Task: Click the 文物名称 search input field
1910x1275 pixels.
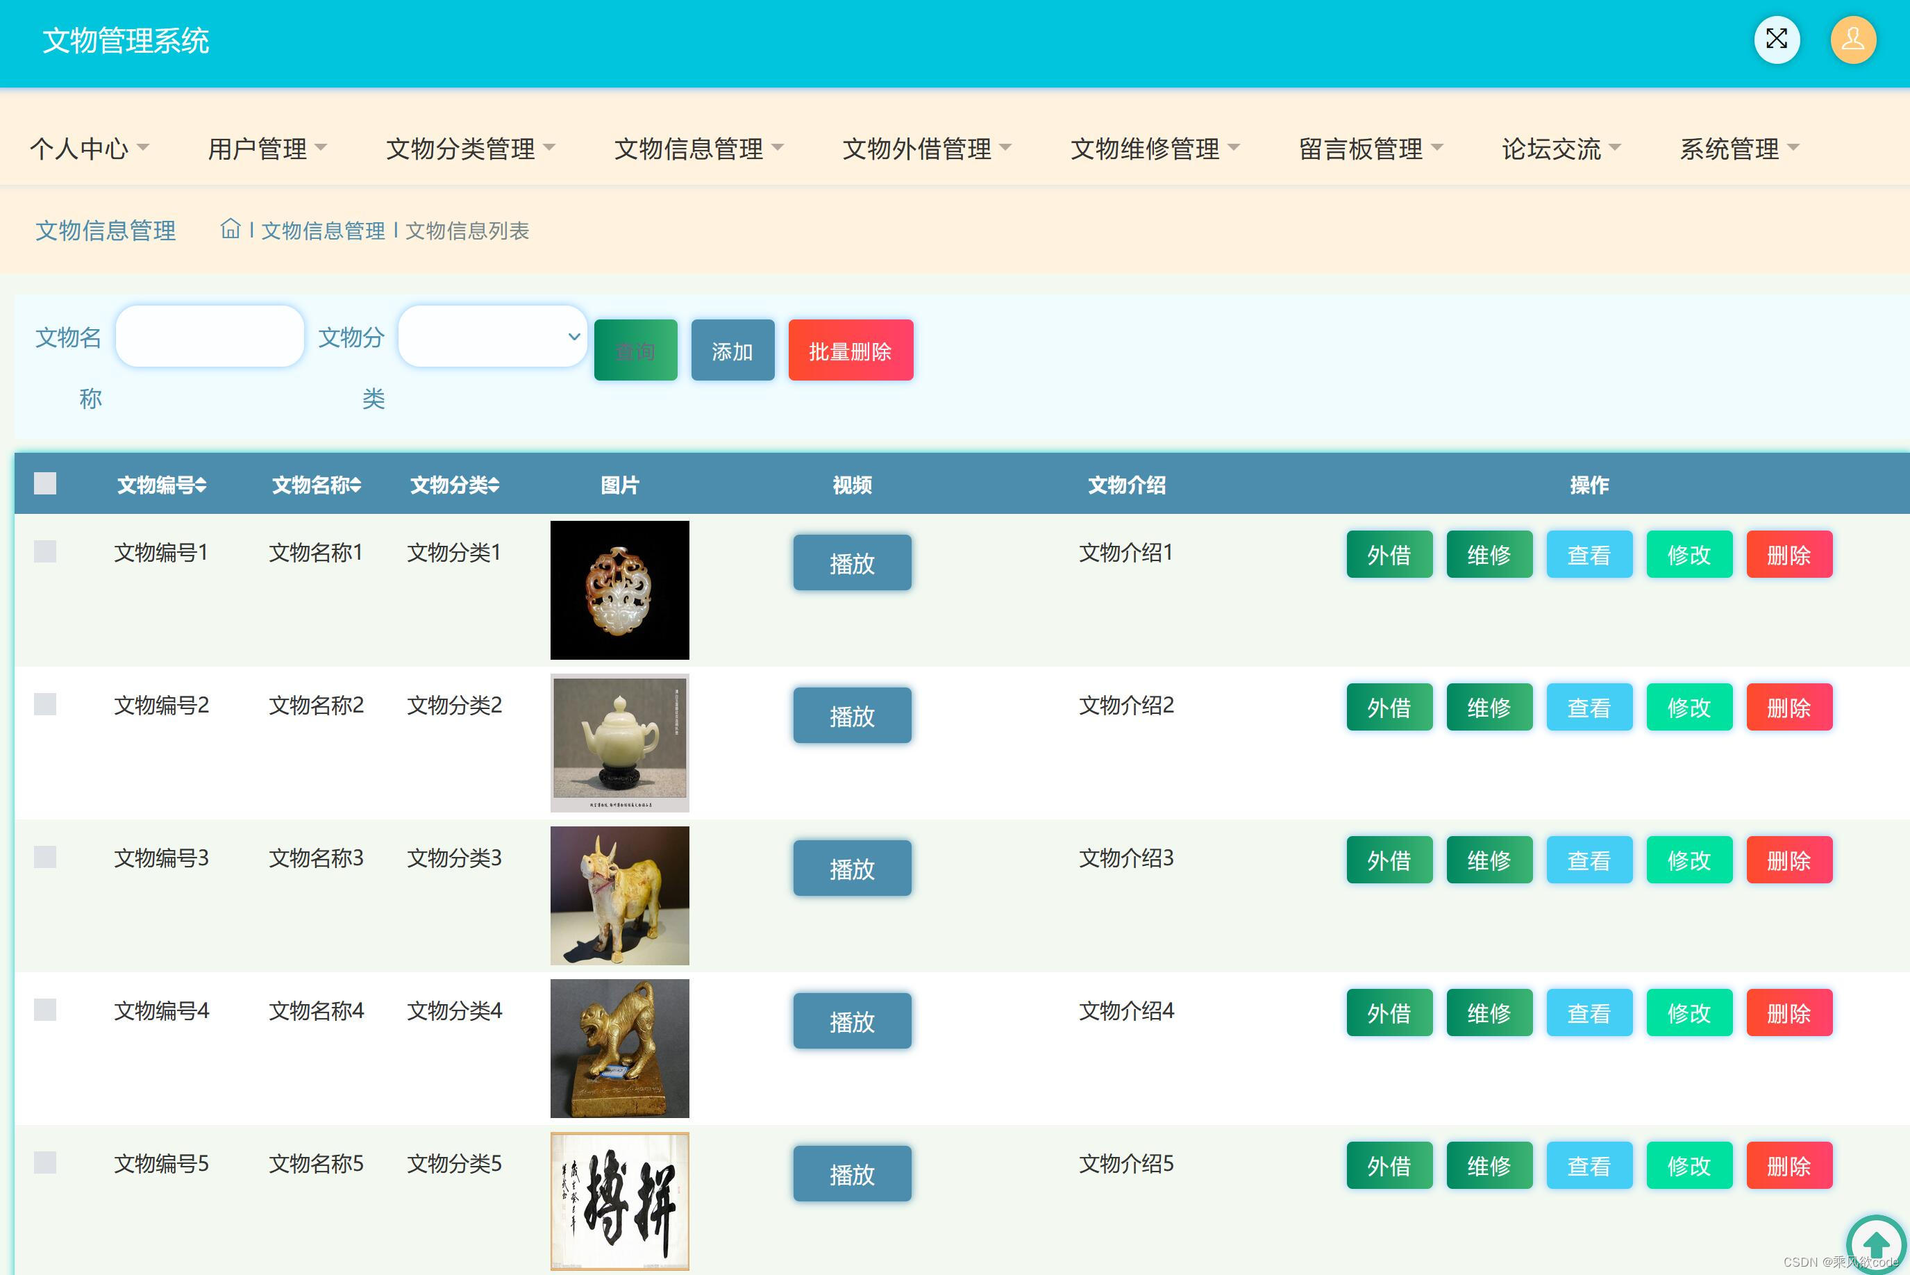Action: click(x=210, y=337)
